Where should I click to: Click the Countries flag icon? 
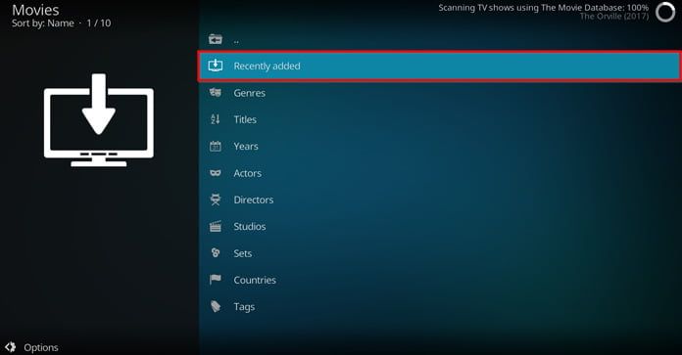(x=216, y=280)
